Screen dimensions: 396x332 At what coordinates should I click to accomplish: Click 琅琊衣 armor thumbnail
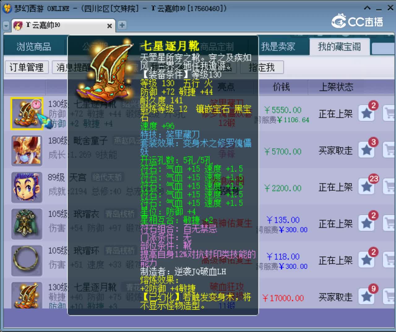coord(27,224)
